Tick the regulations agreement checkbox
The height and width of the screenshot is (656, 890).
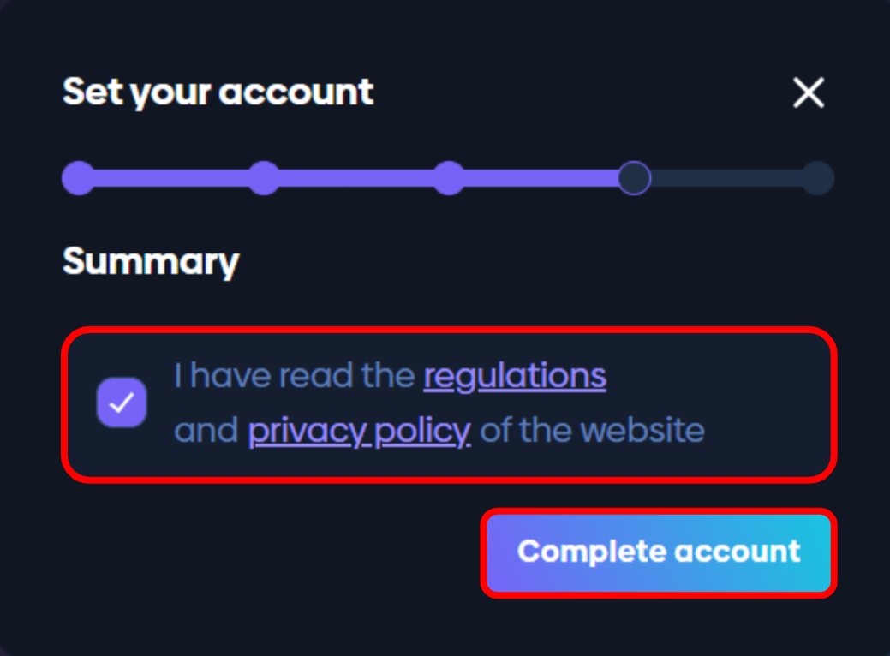pos(122,403)
